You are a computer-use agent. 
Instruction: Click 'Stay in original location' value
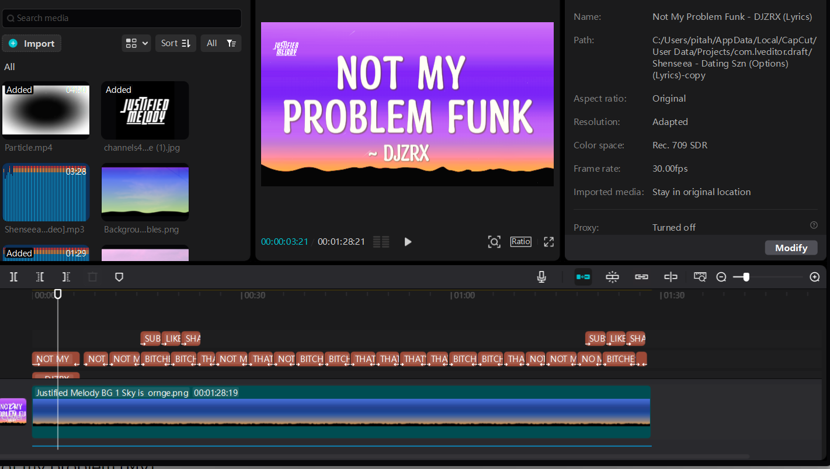click(701, 192)
